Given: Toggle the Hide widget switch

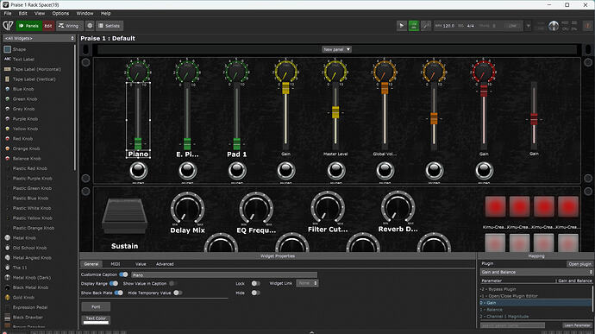Looking at the screenshot, I should coord(256,293).
